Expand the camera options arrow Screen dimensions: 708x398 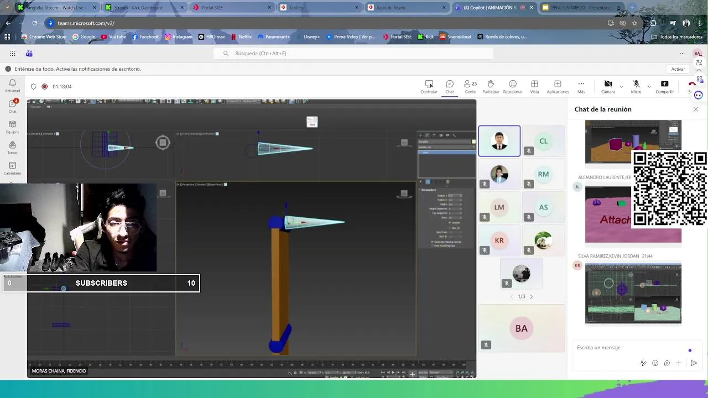coord(621,86)
